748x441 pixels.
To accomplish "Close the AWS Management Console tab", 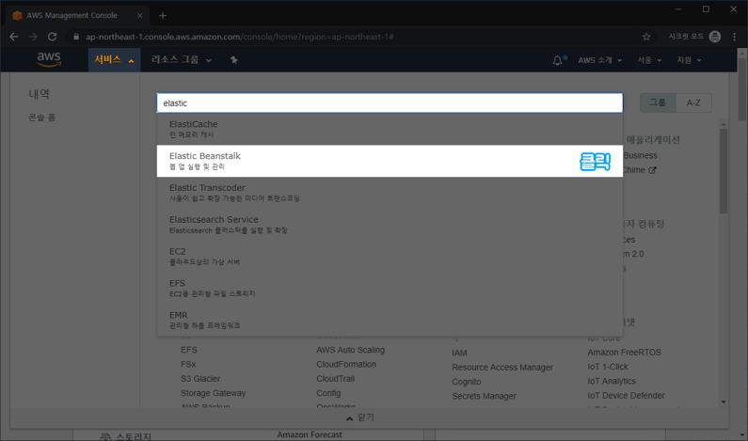I will pos(140,16).
